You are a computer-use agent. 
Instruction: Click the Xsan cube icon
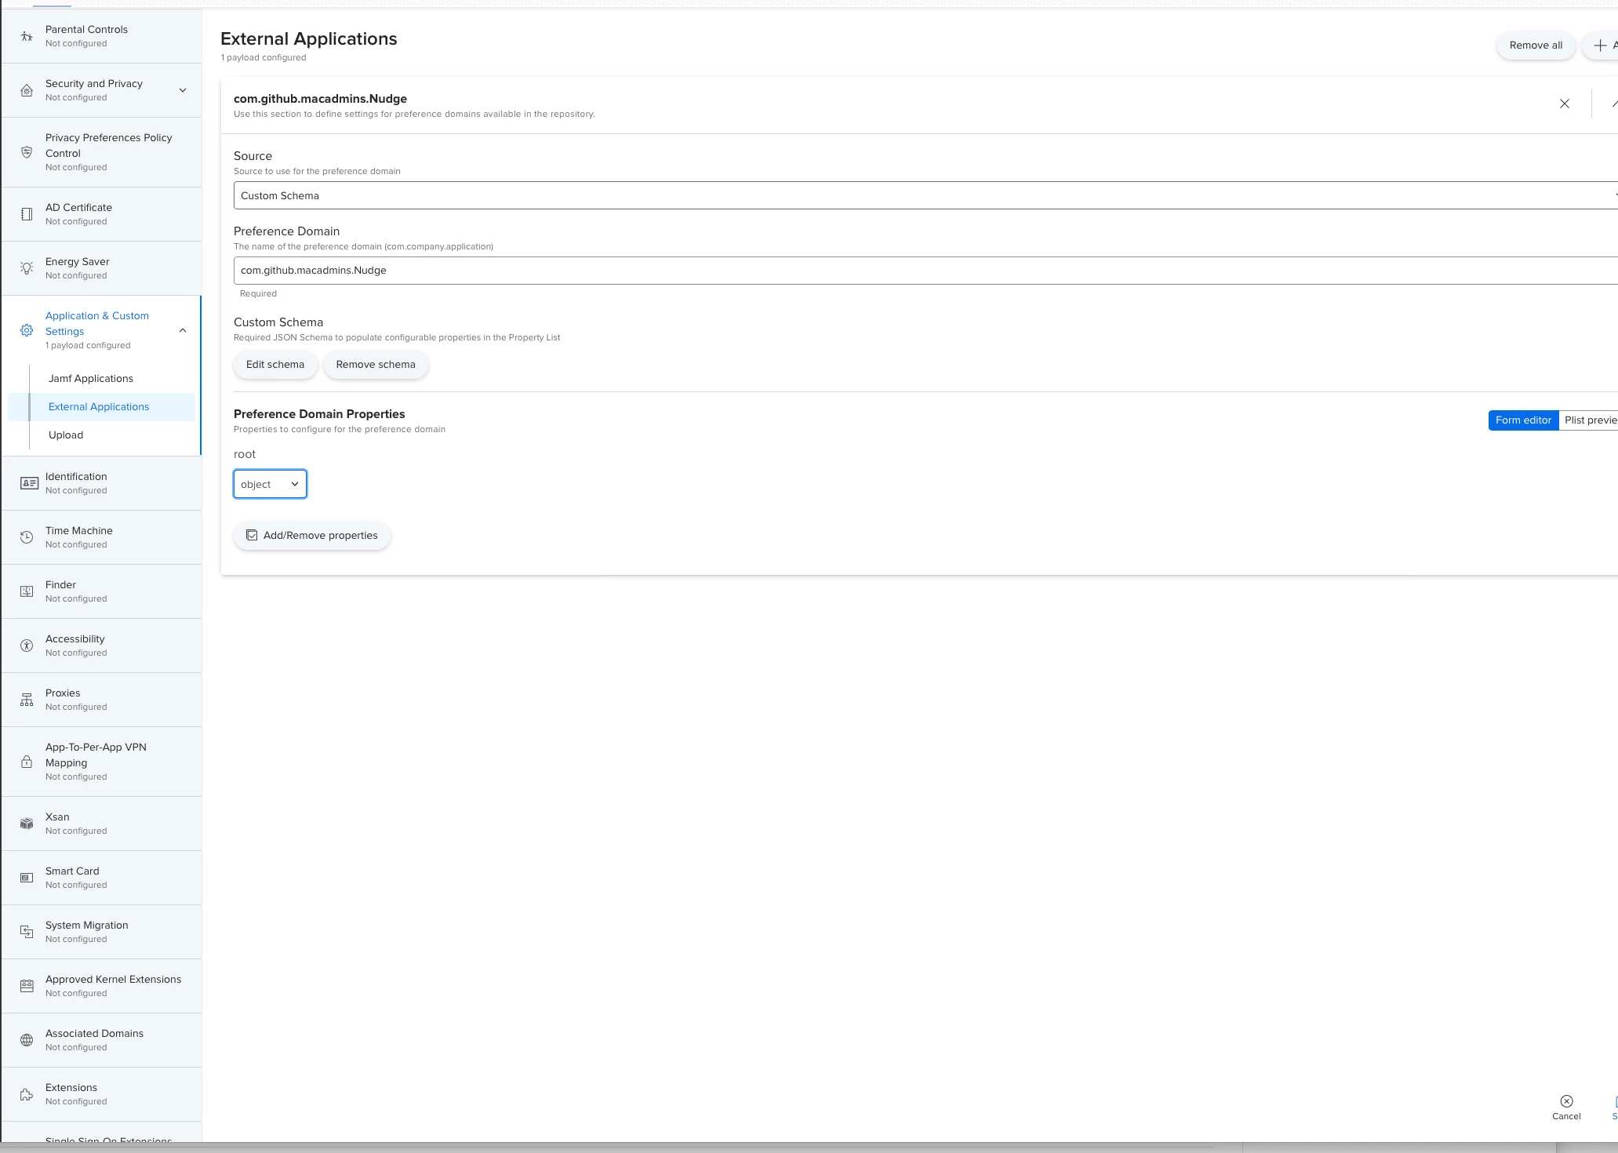click(27, 824)
